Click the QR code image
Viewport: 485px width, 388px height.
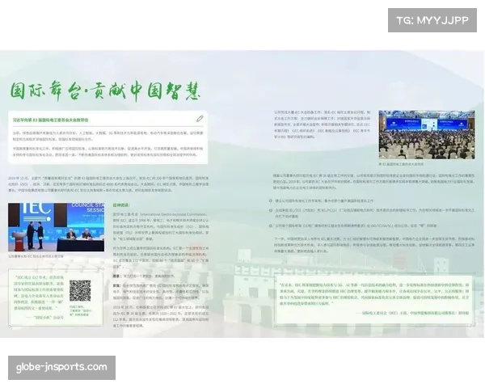[x=80, y=291]
